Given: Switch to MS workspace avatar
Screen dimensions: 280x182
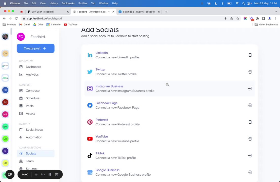Looking at the screenshot, I should (x=5, y=115).
